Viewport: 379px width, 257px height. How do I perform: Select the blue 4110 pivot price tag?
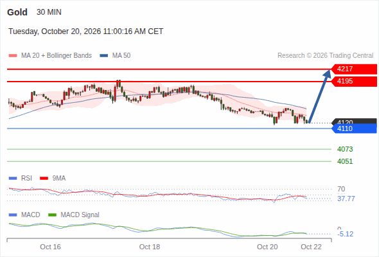click(354, 128)
